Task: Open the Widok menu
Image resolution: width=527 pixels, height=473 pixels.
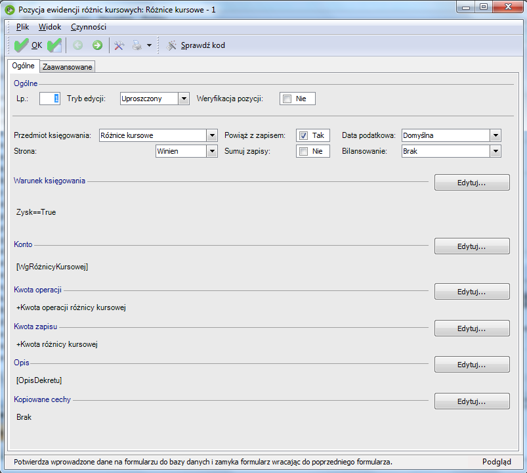Action: [50, 27]
